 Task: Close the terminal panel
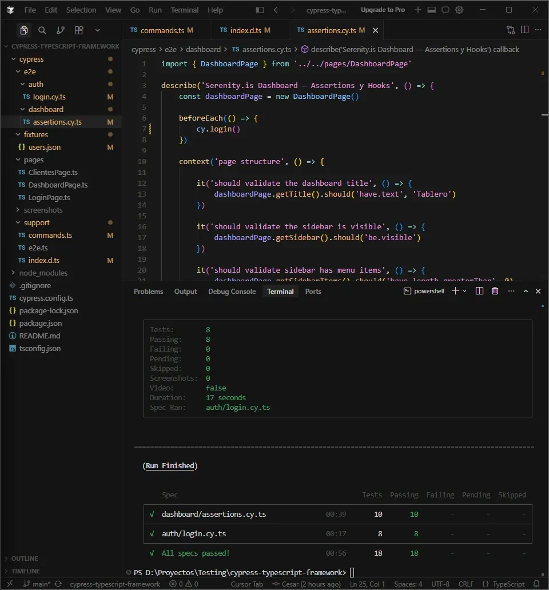pos(538,291)
